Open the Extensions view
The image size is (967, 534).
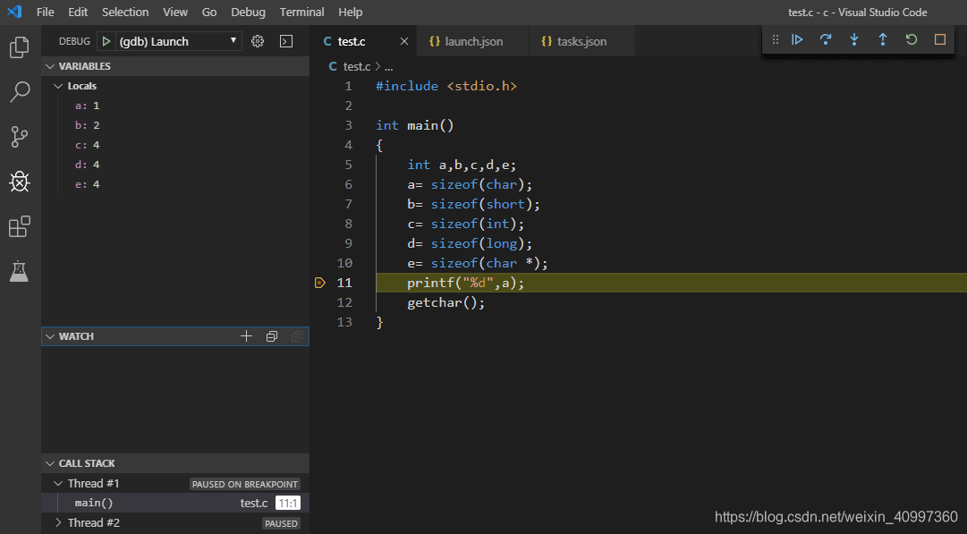click(x=20, y=226)
